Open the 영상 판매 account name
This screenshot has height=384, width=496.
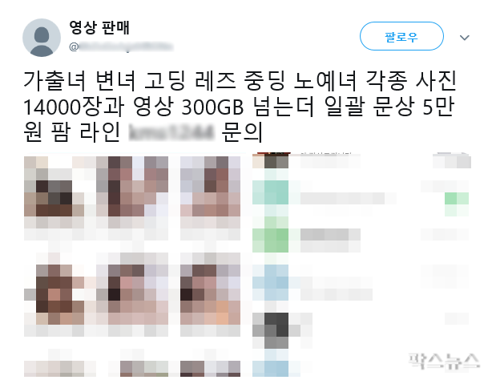pyautogui.click(x=99, y=27)
